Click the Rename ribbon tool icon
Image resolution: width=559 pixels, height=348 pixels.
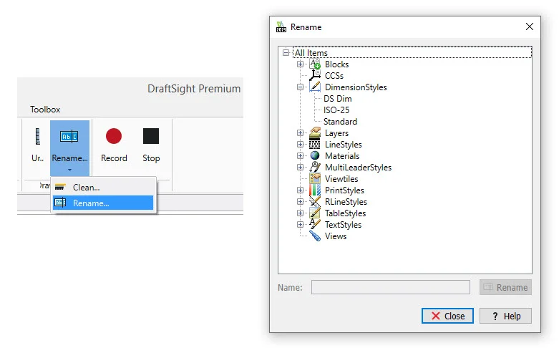[69, 136]
